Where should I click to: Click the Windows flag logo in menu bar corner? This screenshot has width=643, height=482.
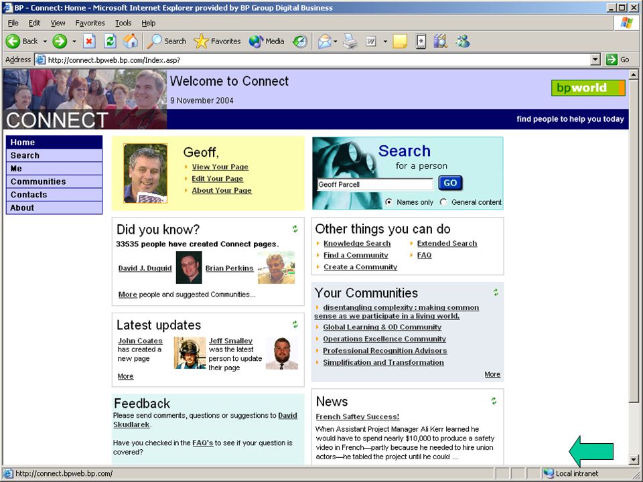[x=627, y=23]
